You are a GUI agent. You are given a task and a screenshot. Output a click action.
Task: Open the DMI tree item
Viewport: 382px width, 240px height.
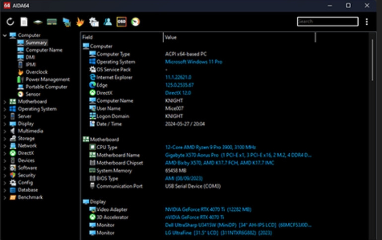point(30,57)
